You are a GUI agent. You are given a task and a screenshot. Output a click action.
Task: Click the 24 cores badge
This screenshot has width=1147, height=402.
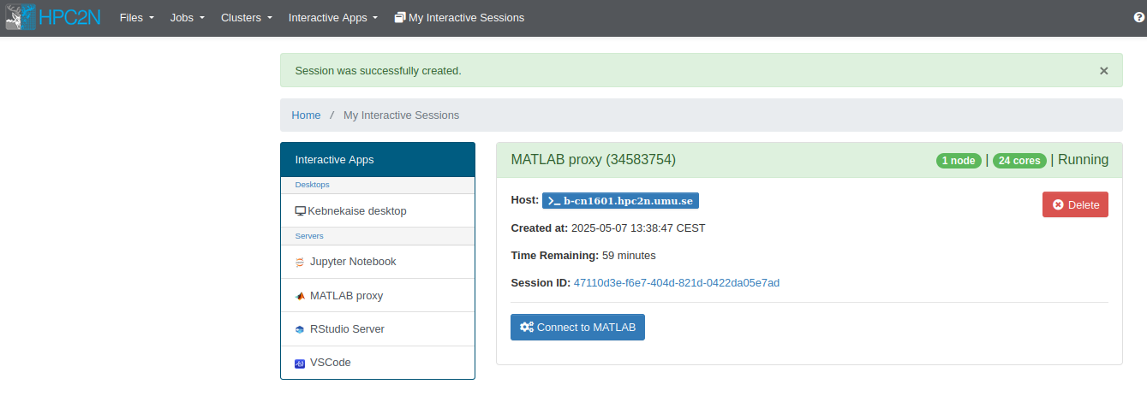tap(1019, 160)
